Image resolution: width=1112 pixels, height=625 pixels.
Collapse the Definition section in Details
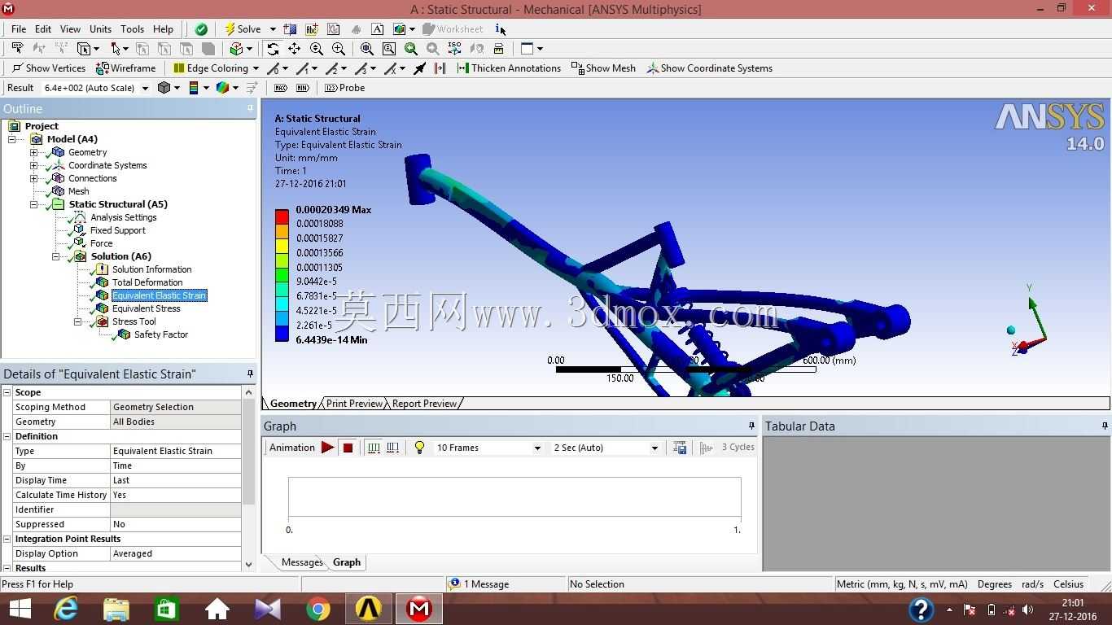7,436
